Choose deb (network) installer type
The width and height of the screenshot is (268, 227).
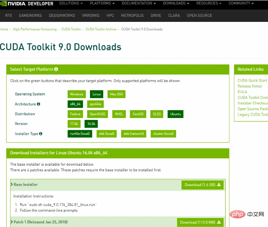pyautogui.click(x=134, y=134)
